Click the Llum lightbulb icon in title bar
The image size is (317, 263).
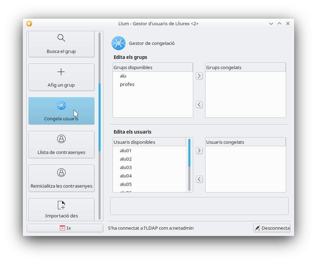[29, 23]
